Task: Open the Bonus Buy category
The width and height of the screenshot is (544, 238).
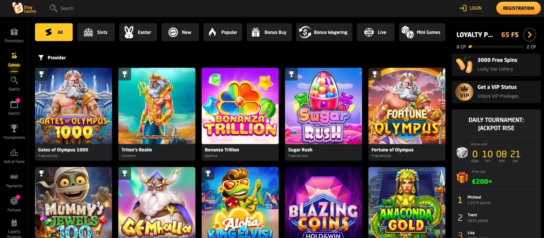Action: 269,32
